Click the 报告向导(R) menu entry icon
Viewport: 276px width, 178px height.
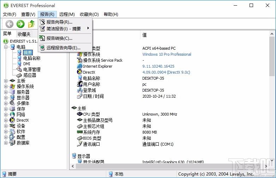[42, 22]
